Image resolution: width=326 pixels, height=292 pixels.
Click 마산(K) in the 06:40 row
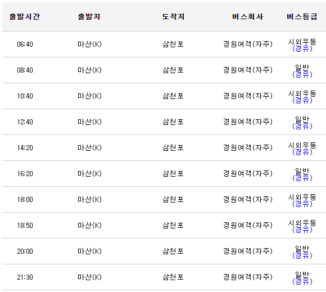point(89,44)
